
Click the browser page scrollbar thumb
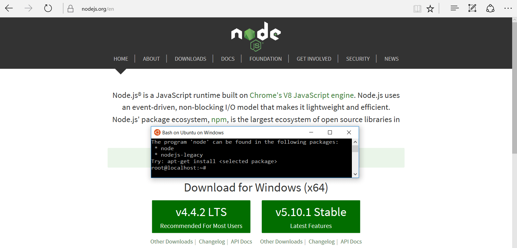pyautogui.click(x=514, y=88)
